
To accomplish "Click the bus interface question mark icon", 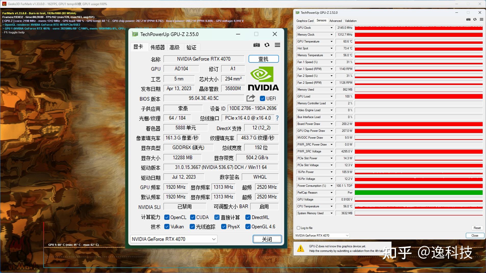I will tap(277, 118).
